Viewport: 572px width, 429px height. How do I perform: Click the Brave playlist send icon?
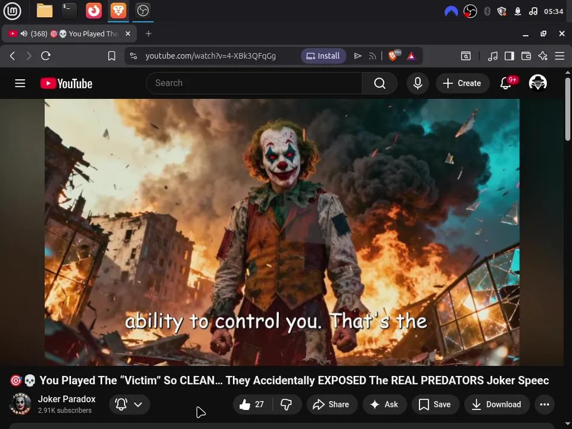[357, 56]
